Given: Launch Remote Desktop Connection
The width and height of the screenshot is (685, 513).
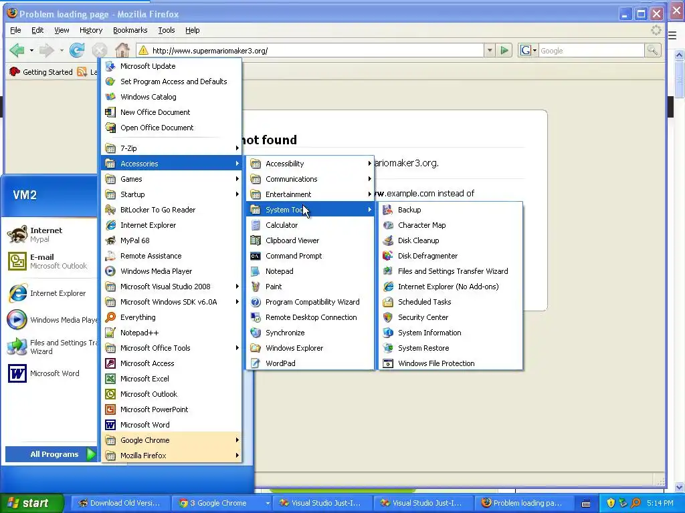Looking at the screenshot, I should point(310,317).
